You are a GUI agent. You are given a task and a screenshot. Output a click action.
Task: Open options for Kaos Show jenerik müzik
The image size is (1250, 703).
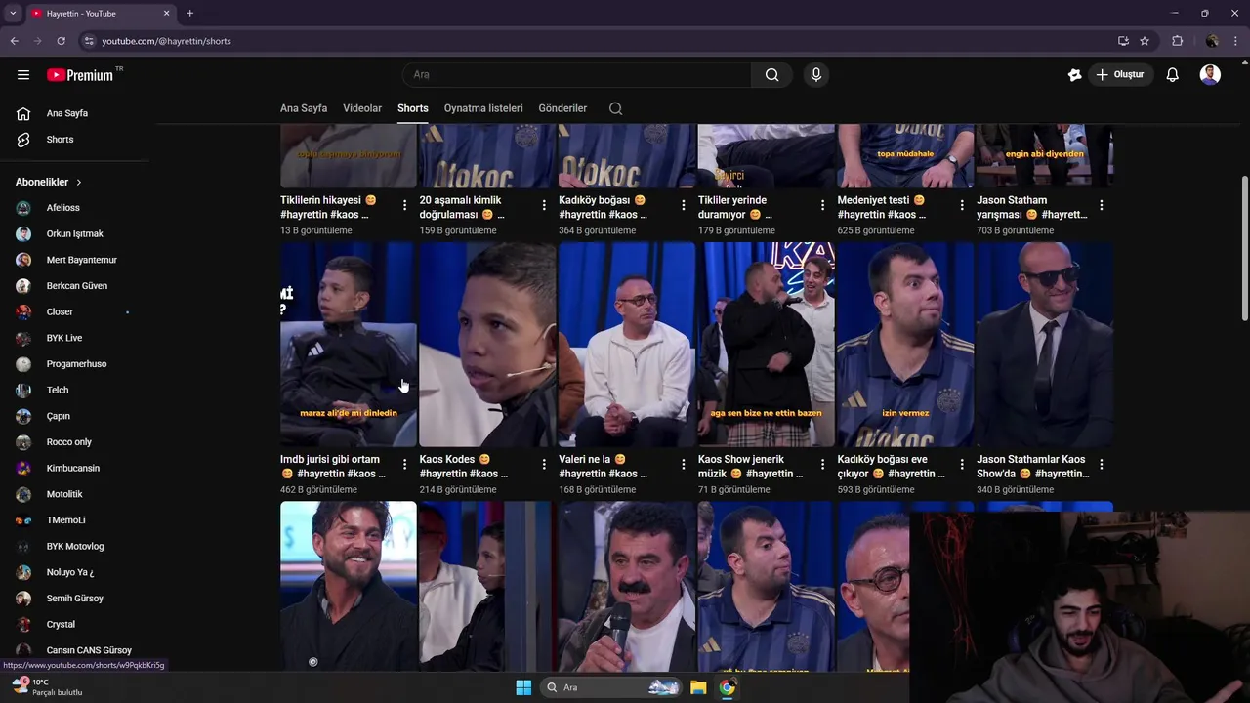coord(822,464)
